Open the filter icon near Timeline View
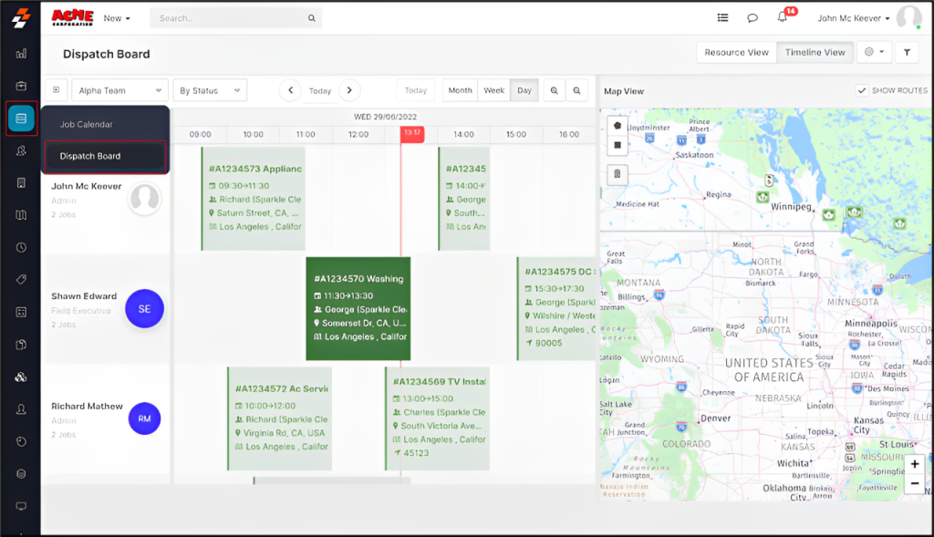934x537 pixels. [906, 52]
